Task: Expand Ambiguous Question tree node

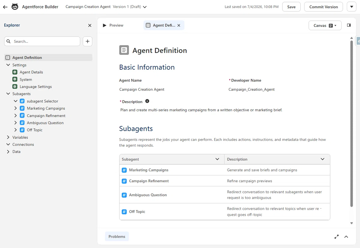Action: 16,123
